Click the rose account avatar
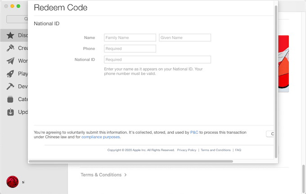306x194 pixels. coord(13,182)
